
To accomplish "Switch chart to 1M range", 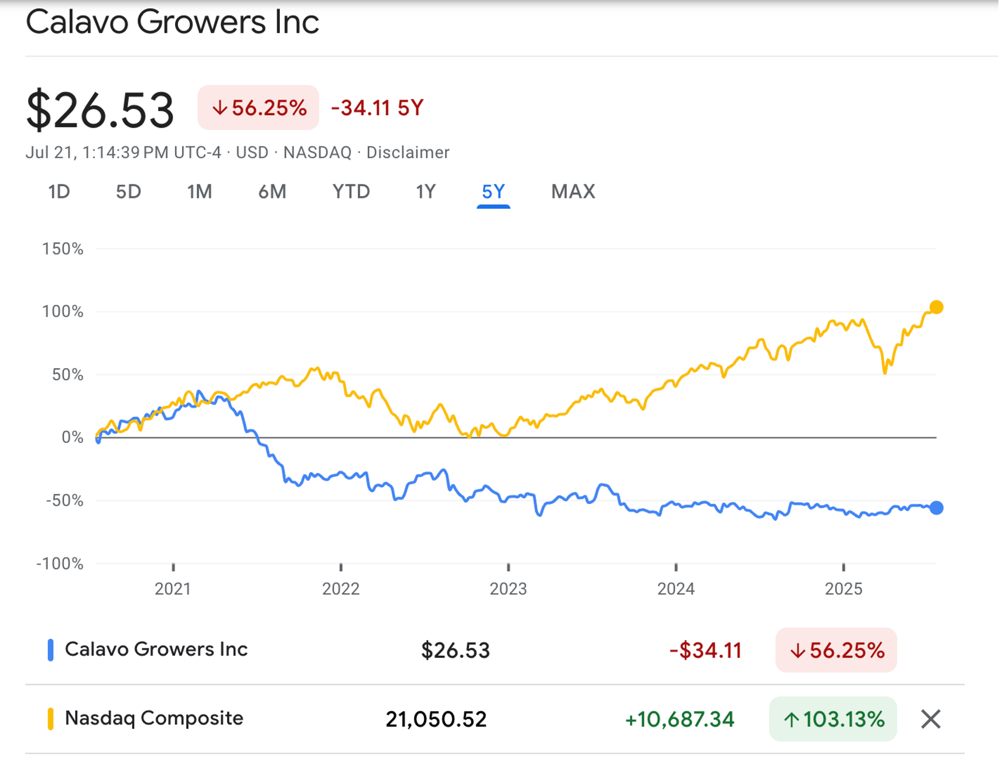I will [x=200, y=192].
